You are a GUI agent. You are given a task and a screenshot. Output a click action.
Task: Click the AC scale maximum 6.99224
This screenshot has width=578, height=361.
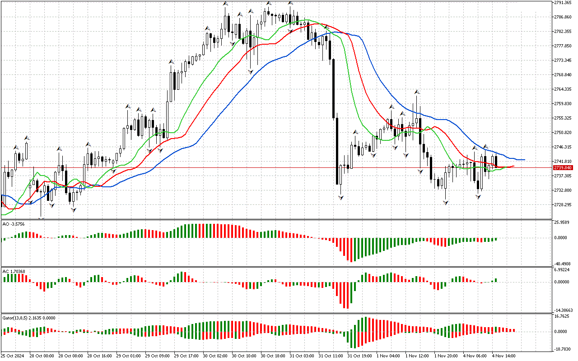pos(562,269)
